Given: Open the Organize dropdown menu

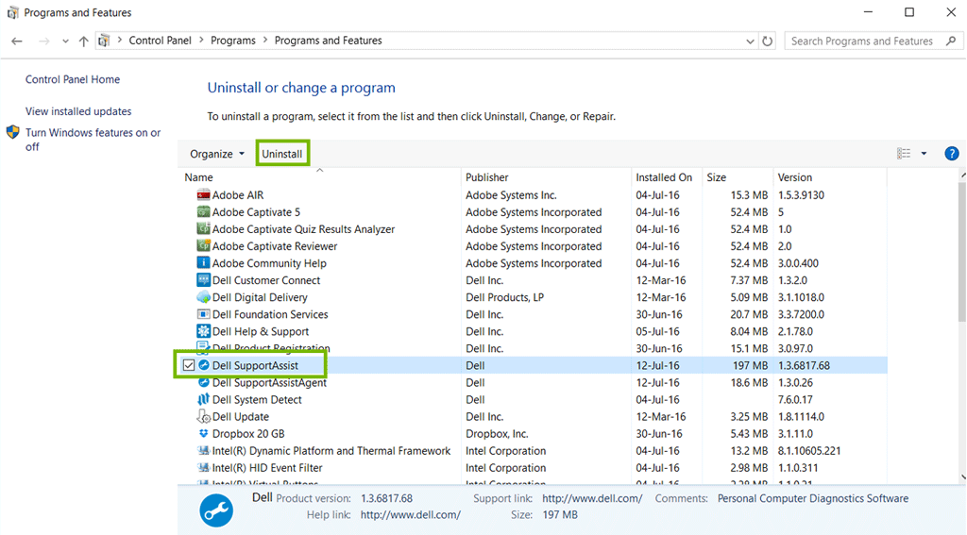Looking at the screenshot, I should point(217,154).
